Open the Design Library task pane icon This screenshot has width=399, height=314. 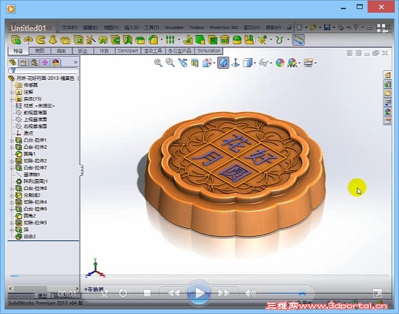pos(388,84)
